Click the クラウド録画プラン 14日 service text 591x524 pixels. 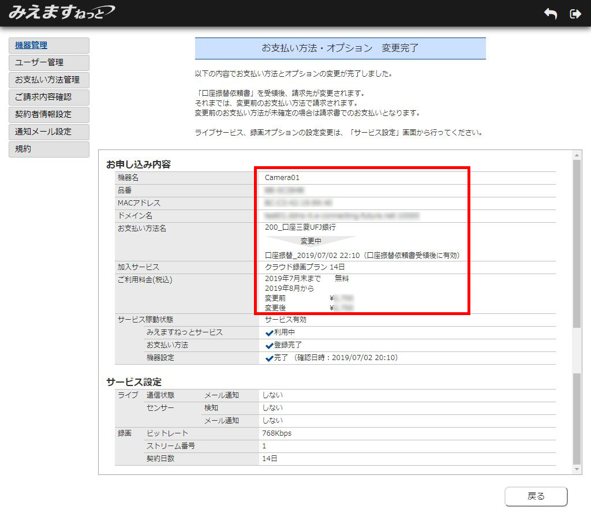coord(305,267)
